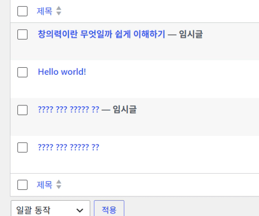Expand the 일괄 동작 bulk actions dropdown
Image resolution: width=259 pixels, height=216 pixels.
point(51,209)
